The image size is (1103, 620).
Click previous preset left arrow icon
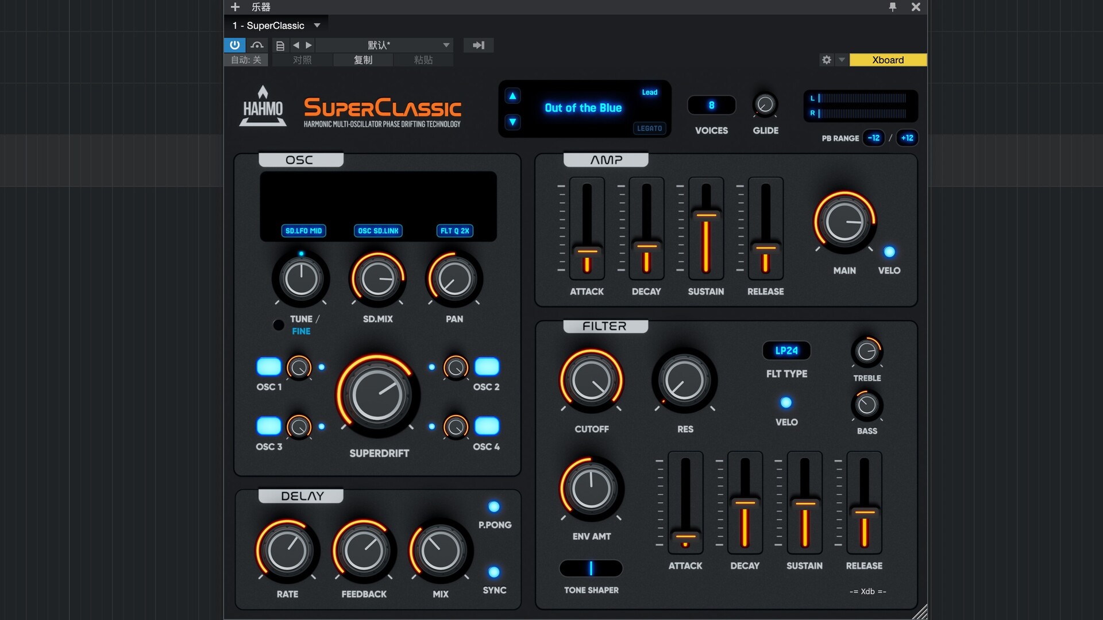tap(296, 45)
